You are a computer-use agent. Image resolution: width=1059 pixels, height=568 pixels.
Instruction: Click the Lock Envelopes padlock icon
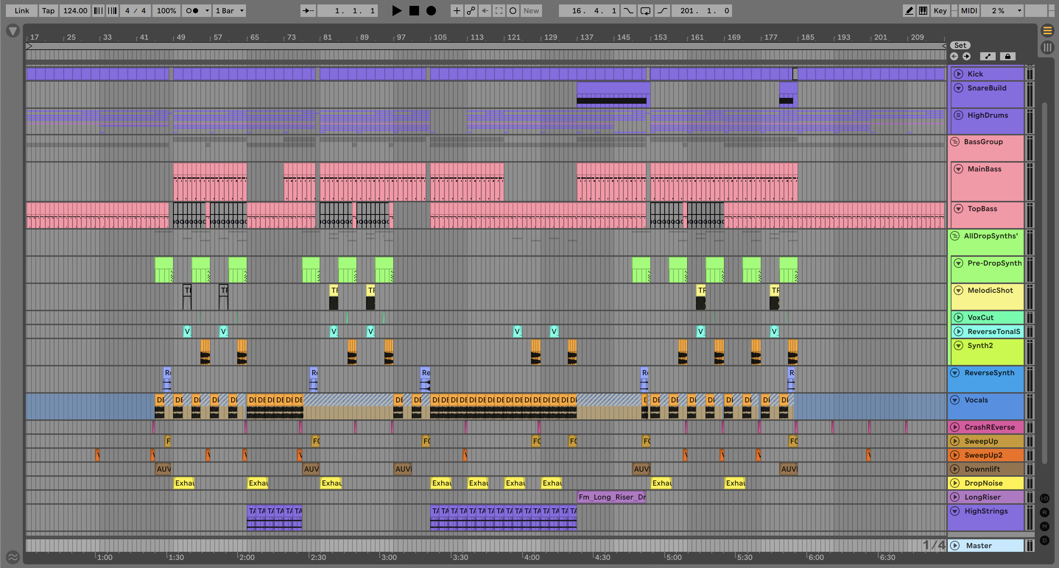coord(1007,56)
